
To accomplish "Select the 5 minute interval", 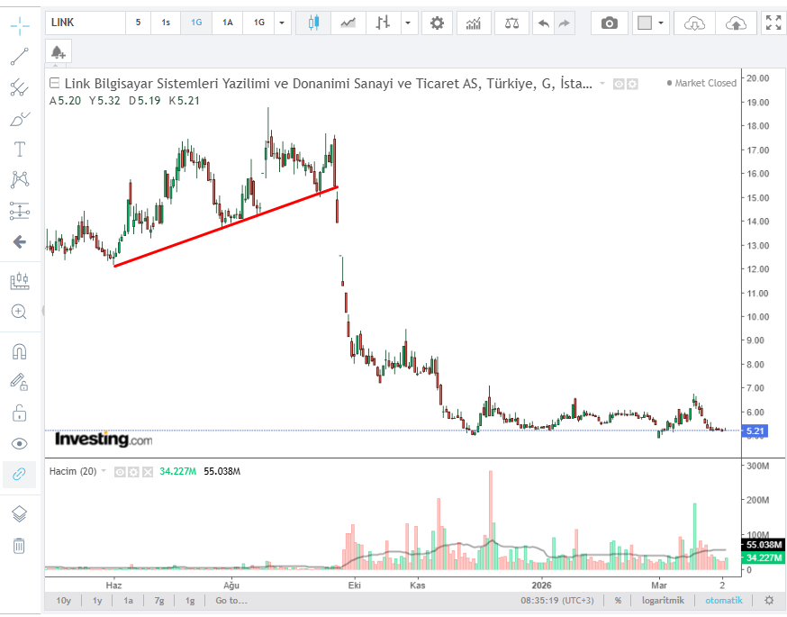I will (138, 23).
